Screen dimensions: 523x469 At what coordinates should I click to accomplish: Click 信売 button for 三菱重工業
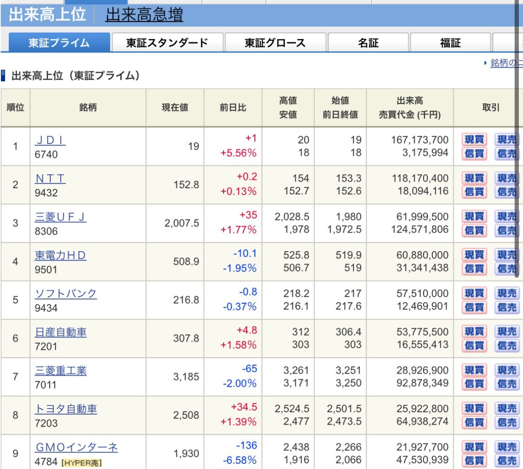(x=507, y=384)
